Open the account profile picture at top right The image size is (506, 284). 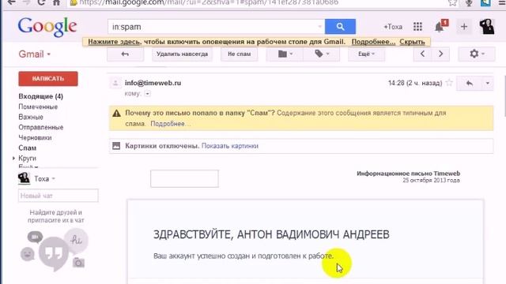[x=487, y=26]
